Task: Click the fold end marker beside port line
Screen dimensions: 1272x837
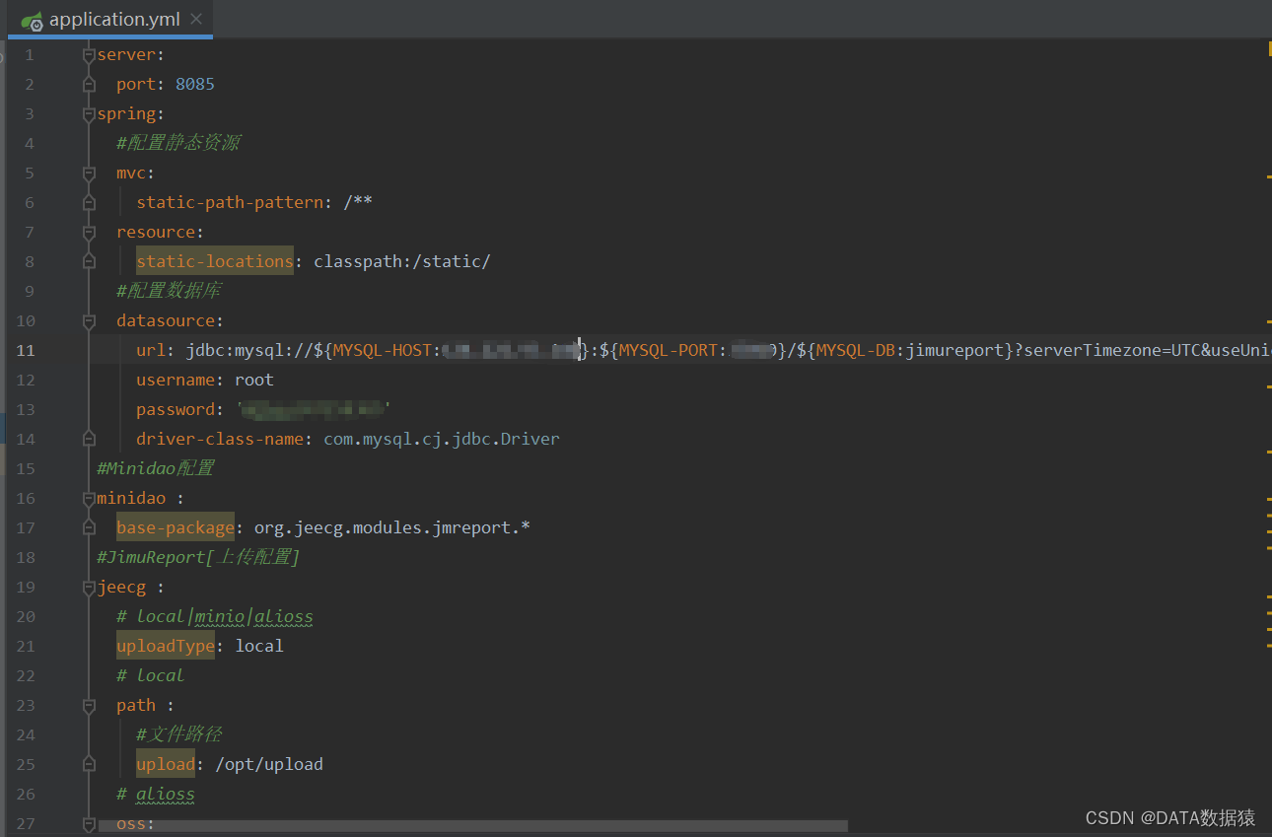Action: point(89,85)
